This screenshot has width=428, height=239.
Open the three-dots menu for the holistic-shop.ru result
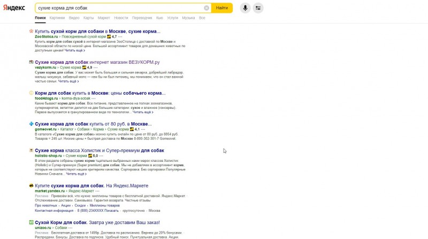101,156
